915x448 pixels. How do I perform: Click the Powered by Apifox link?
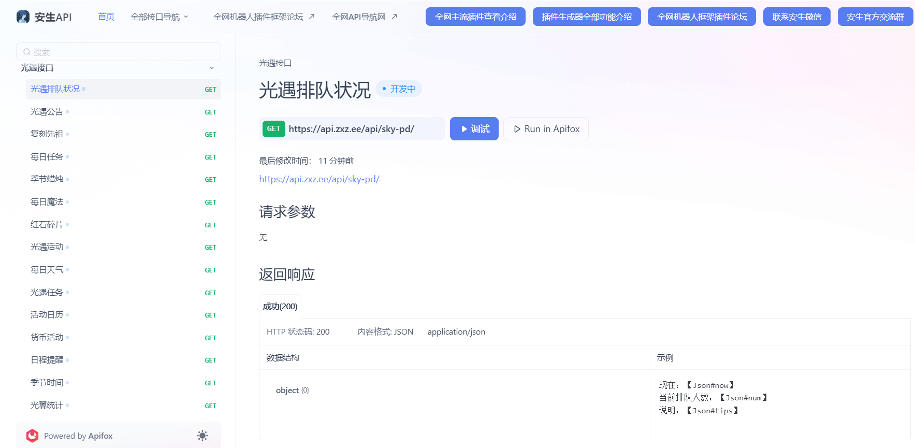pos(78,436)
